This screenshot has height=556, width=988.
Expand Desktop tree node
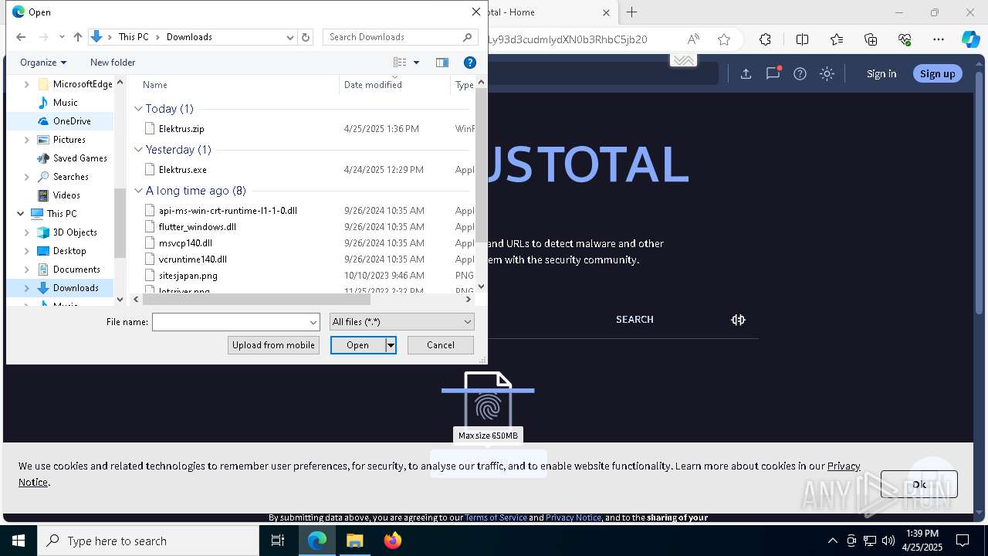click(27, 251)
